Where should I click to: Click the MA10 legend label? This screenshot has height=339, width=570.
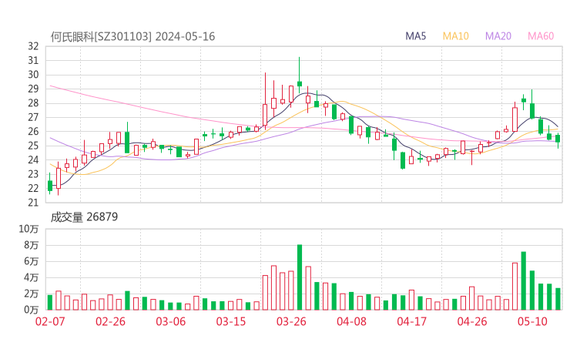tap(455, 36)
